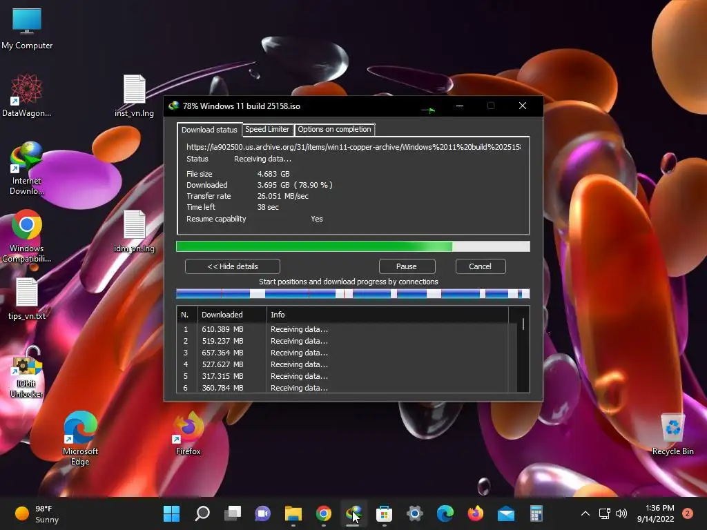Viewport: 707px width, 530px height.
Task: Open volume control tray icon
Action: 621,513
